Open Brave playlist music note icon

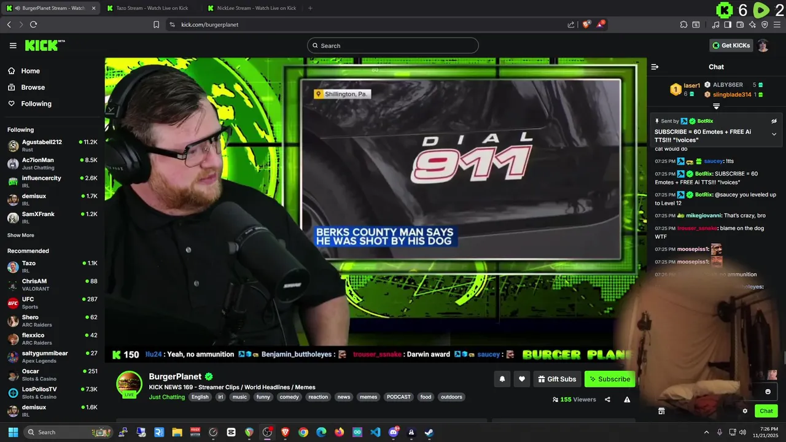715,25
